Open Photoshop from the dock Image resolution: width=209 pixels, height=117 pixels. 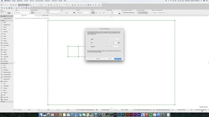pos(123,114)
